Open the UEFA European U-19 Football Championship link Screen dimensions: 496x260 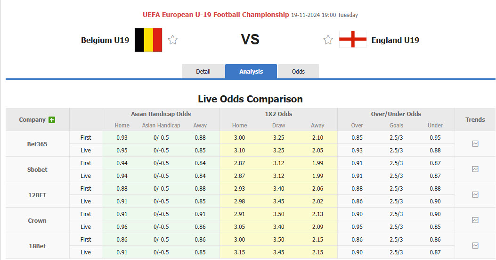216,15
